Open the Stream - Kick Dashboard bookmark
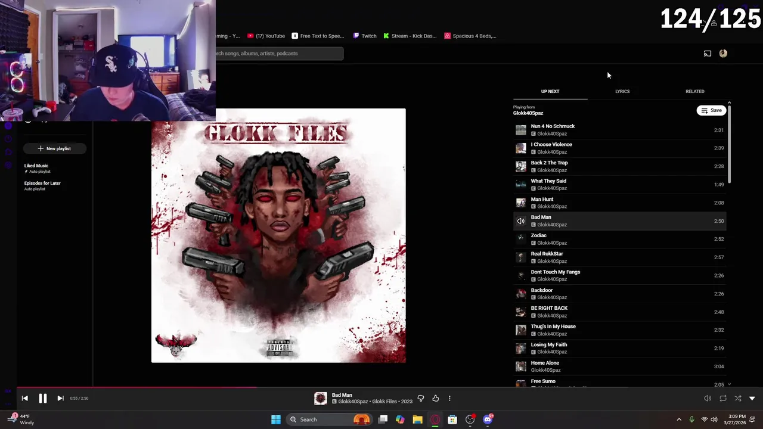Screen dimensions: 763x429 pyautogui.click(x=410, y=36)
